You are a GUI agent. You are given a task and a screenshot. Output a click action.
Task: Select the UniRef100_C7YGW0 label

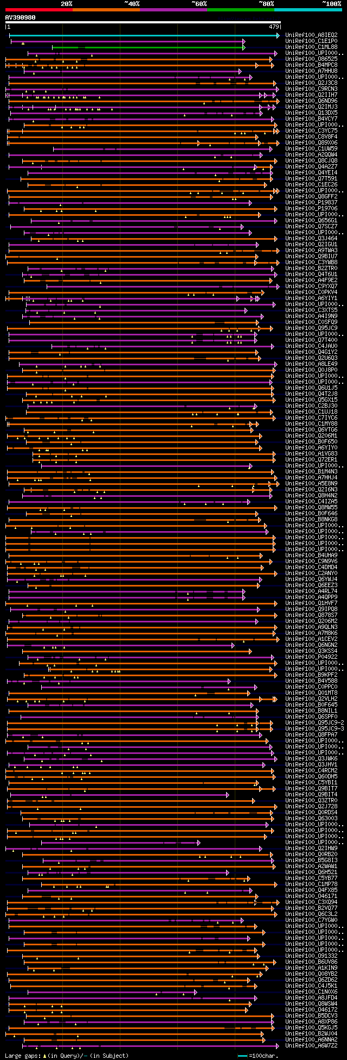click(x=311, y=920)
